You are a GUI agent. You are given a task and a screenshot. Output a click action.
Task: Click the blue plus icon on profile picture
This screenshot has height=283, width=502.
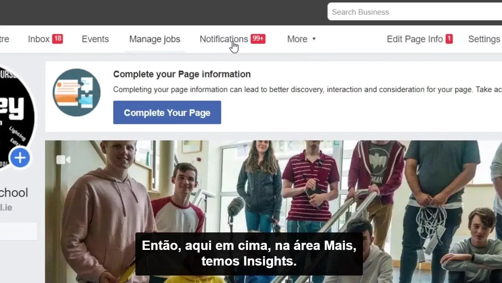pos(20,158)
